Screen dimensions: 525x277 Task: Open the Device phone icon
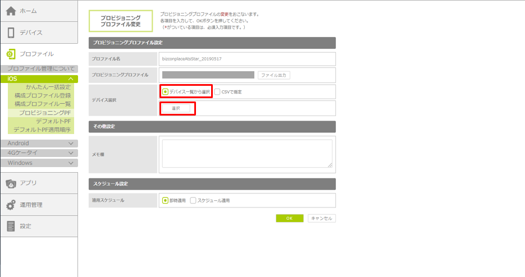11,33
